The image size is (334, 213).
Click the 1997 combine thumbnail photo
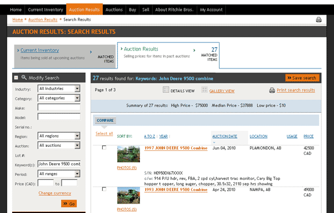[x=128, y=154]
